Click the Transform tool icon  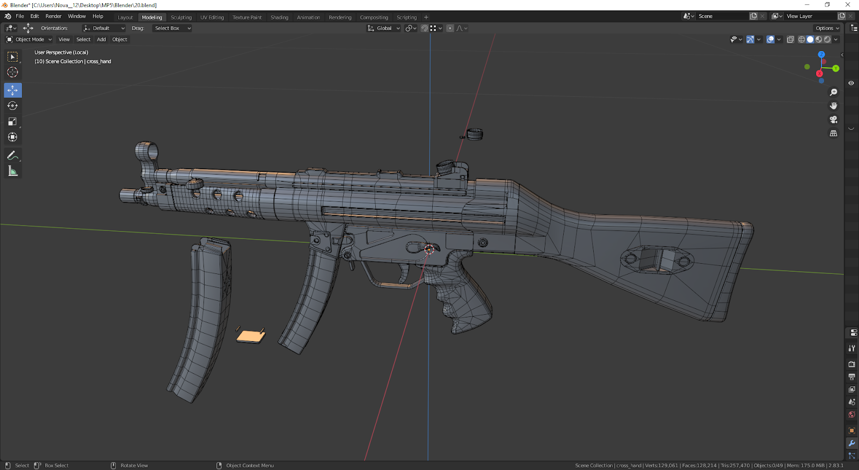tap(12, 138)
